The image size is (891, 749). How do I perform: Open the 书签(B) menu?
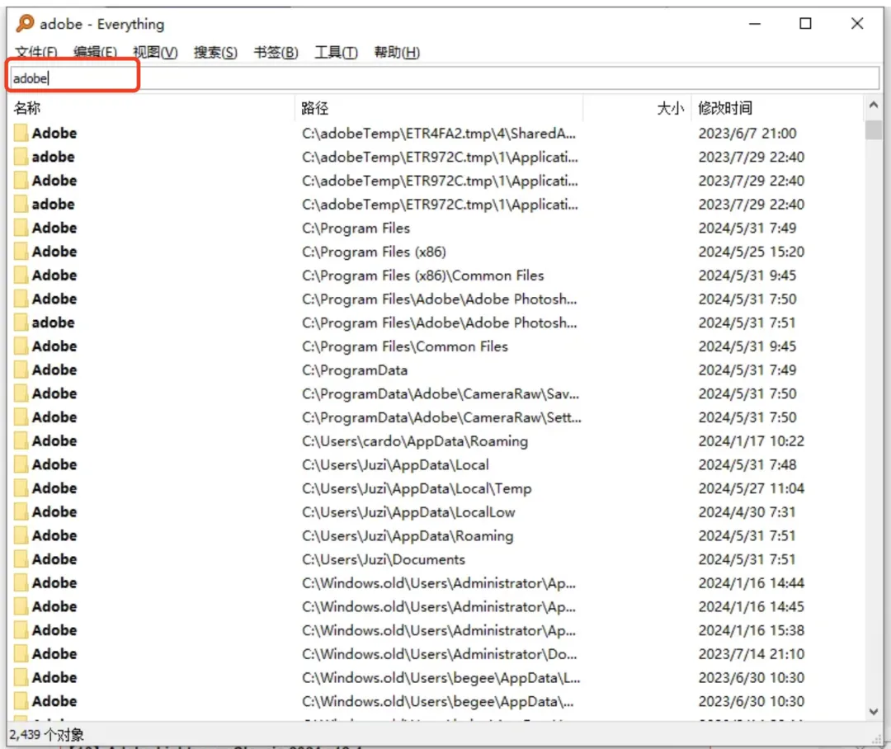click(276, 53)
